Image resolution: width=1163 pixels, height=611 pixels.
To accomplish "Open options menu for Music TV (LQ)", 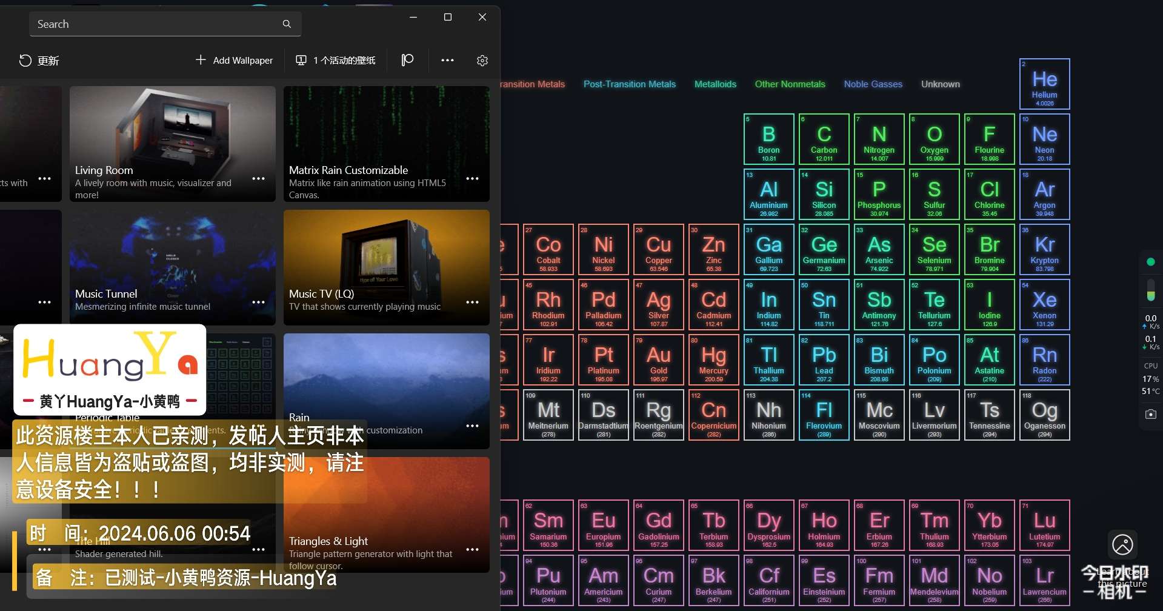I will 472,302.
